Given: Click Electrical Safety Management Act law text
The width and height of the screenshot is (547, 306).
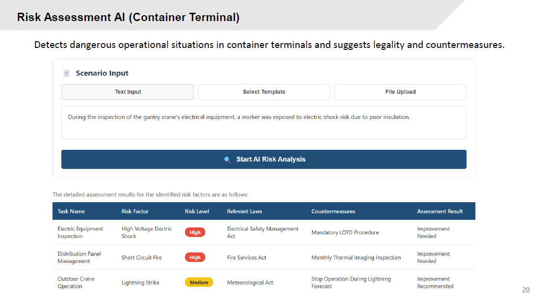Looking at the screenshot, I should coord(262,233).
